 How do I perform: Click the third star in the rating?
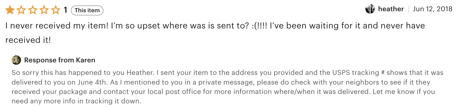[x=33, y=10]
